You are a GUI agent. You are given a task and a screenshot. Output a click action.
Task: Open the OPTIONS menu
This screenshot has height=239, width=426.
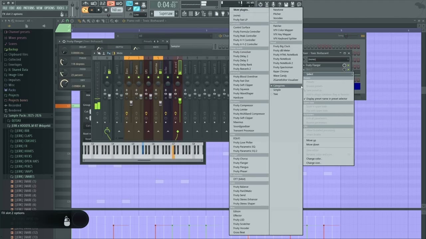point(49,8)
